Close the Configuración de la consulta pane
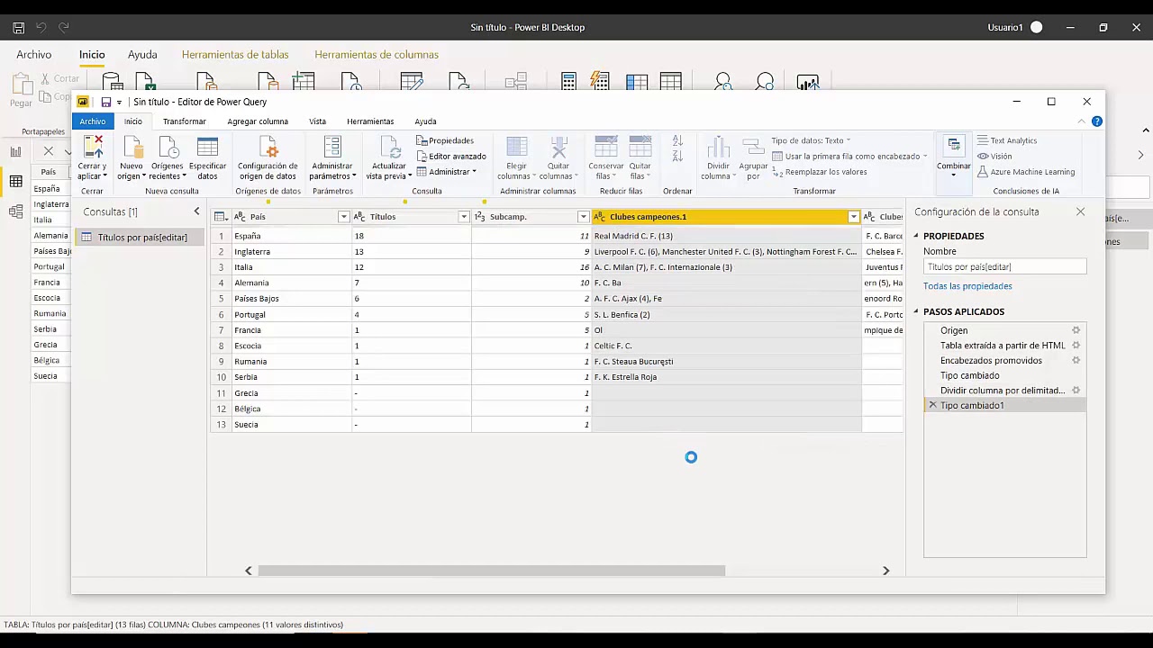This screenshot has width=1153, height=648. coord(1080,211)
